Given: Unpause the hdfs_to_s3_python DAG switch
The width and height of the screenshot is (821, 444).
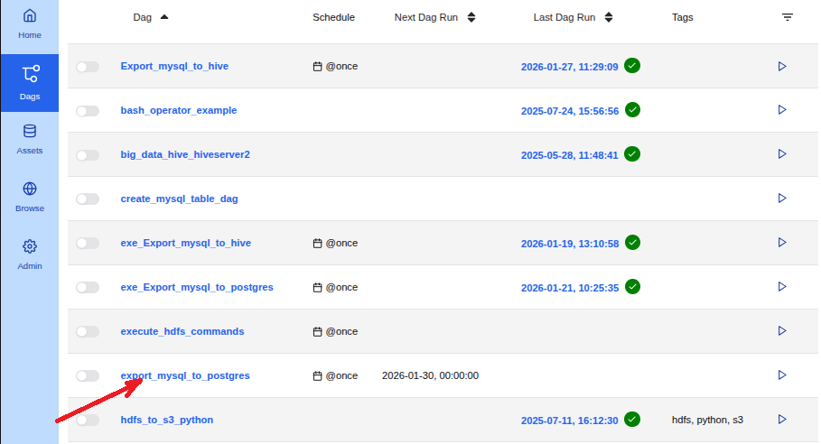Looking at the screenshot, I should point(88,421).
